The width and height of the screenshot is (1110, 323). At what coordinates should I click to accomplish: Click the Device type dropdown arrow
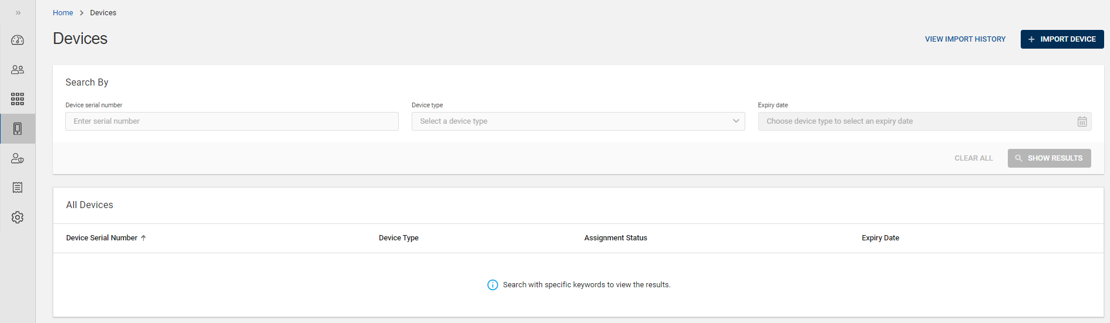pos(736,121)
